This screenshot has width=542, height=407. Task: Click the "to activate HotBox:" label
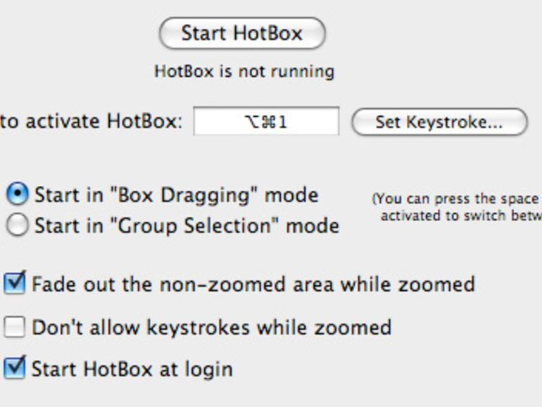tap(91, 122)
